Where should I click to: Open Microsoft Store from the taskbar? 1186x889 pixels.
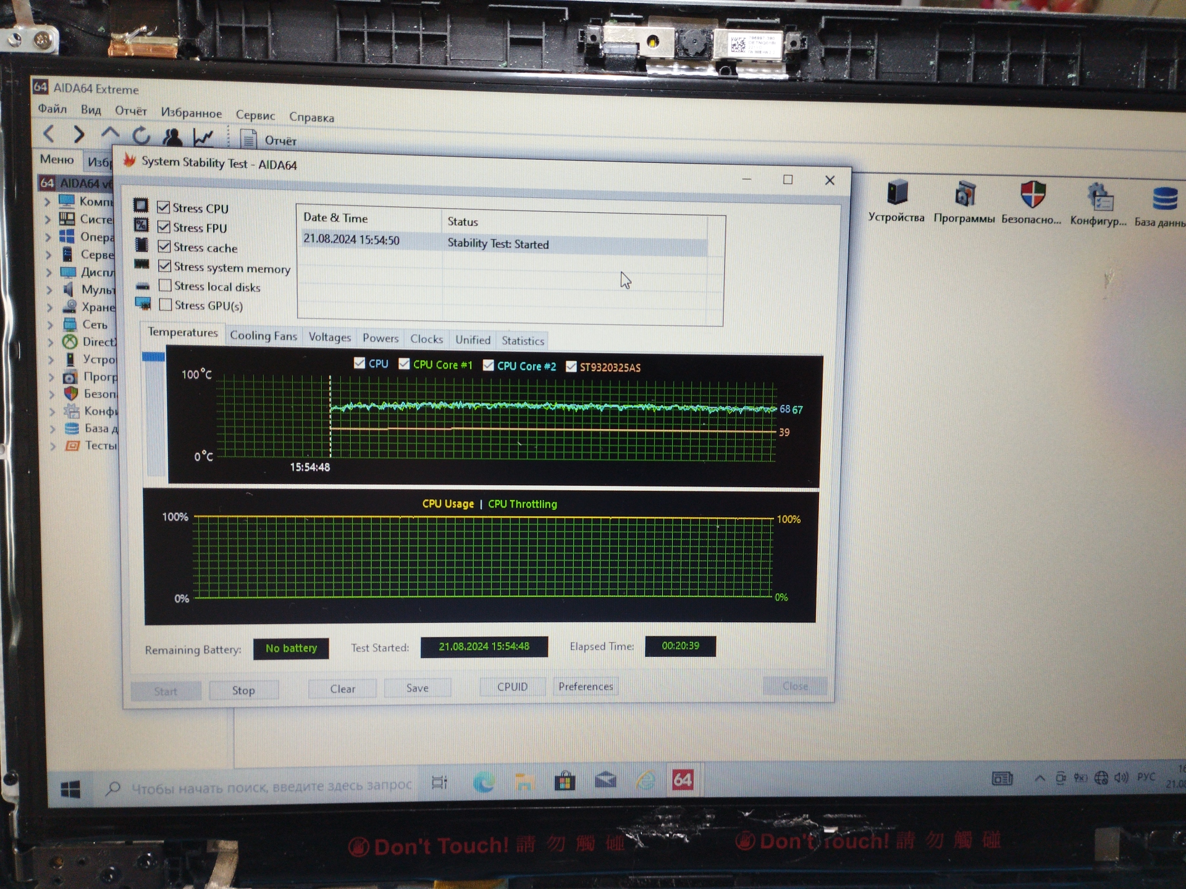pyautogui.click(x=565, y=781)
